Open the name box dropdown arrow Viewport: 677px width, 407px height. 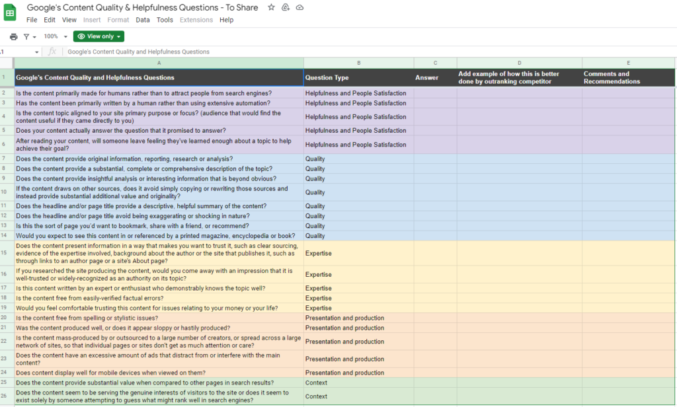click(37, 52)
